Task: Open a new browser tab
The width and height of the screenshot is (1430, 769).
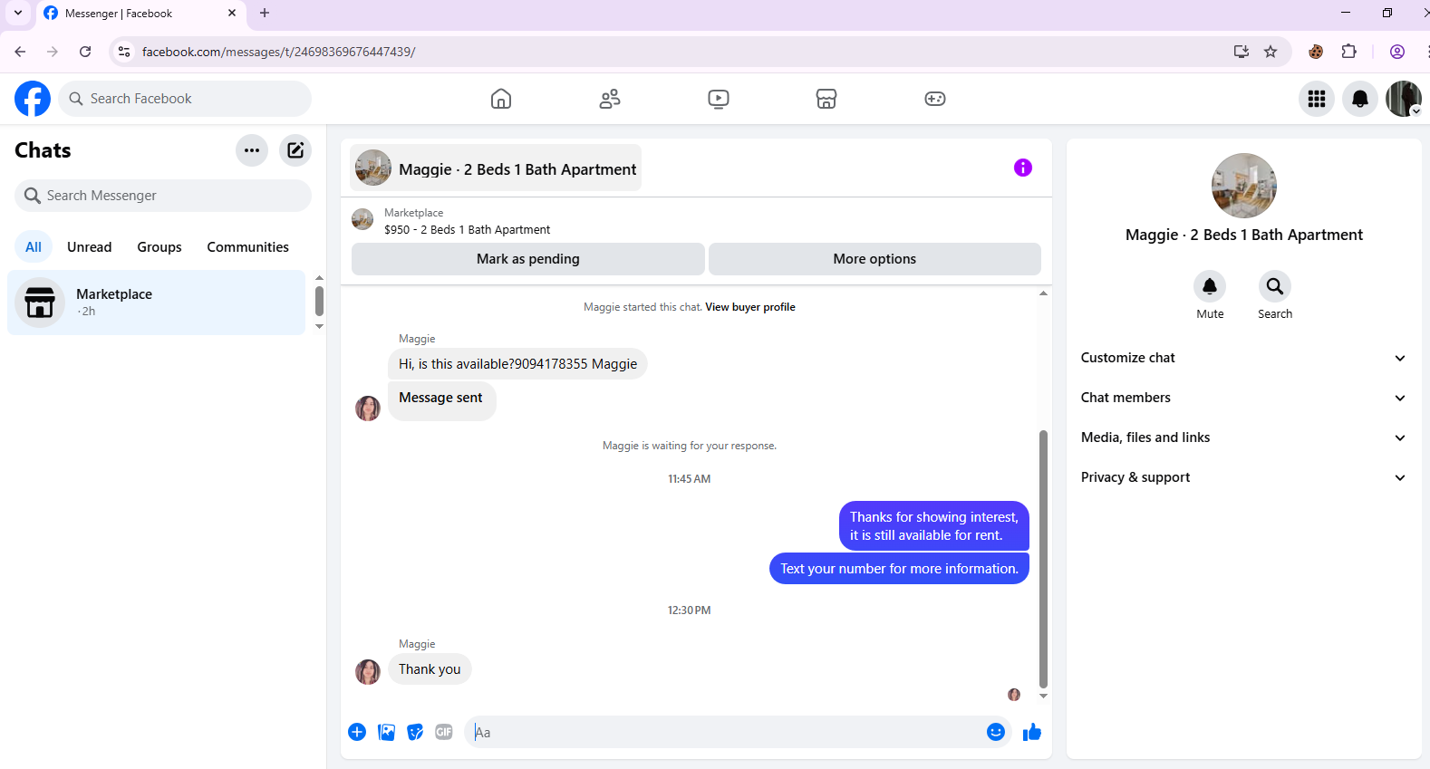Action: (x=265, y=13)
